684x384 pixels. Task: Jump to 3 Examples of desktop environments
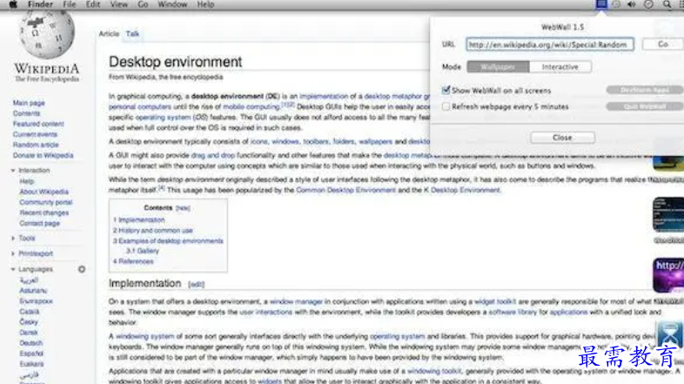pyautogui.click(x=168, y=241)
